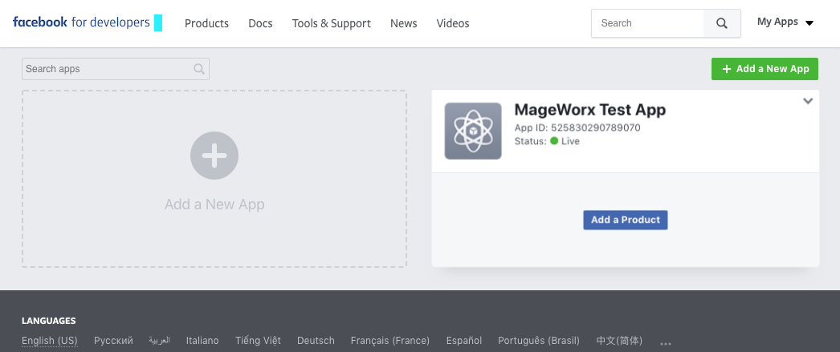Select the App ID 525830290789070 text

pos(577,127)
